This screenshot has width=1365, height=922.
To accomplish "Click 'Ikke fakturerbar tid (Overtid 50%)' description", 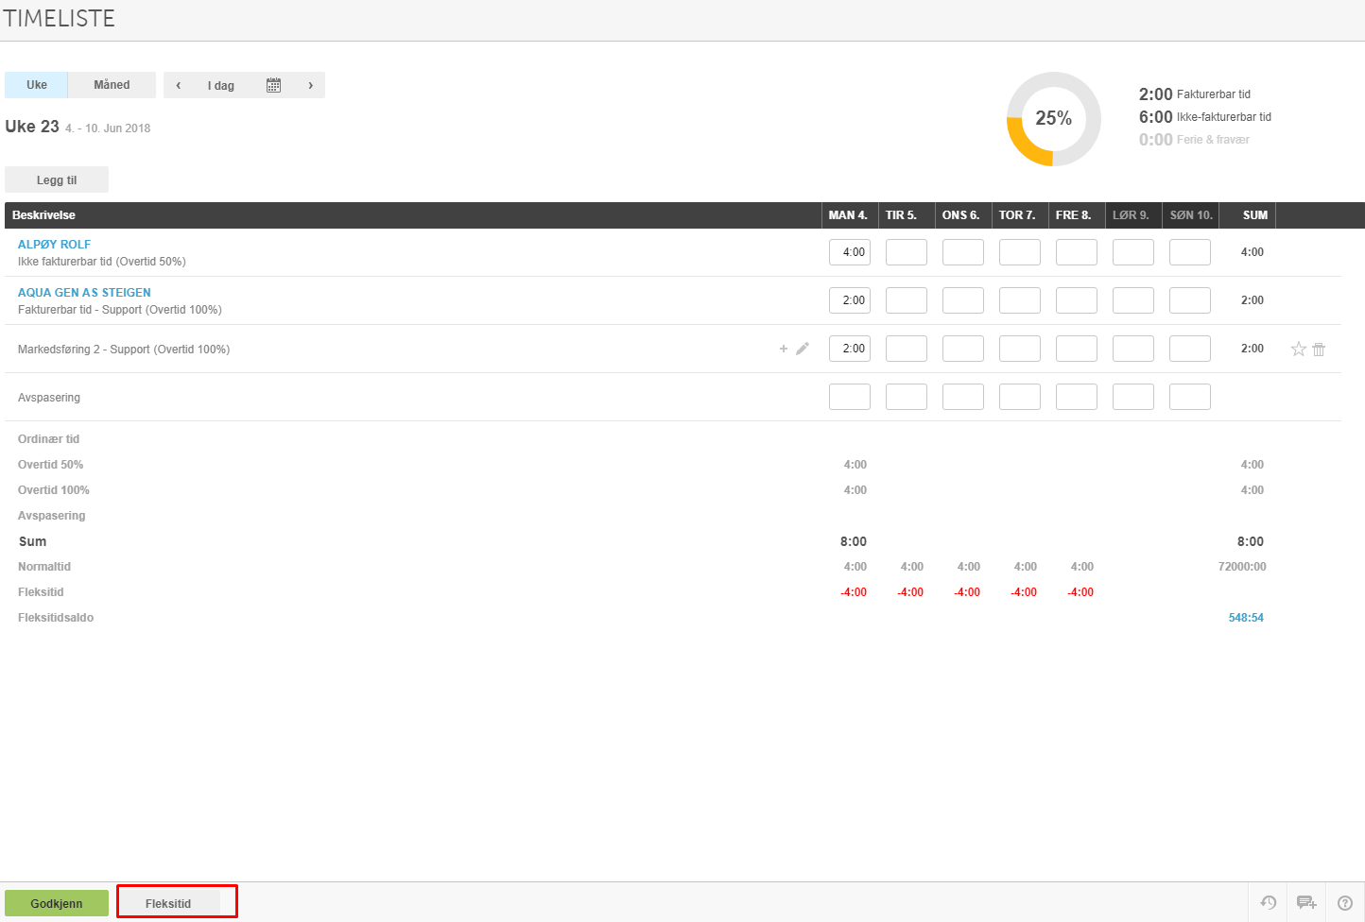I will coord(102,262).
